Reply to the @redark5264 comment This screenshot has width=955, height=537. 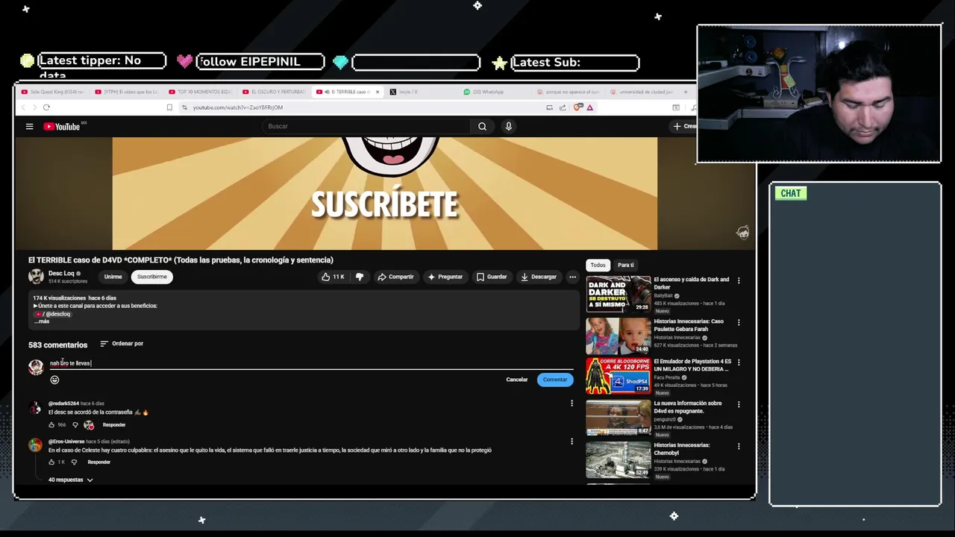[114, 425]
